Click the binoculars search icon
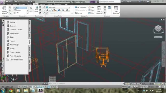 (122, 2)
